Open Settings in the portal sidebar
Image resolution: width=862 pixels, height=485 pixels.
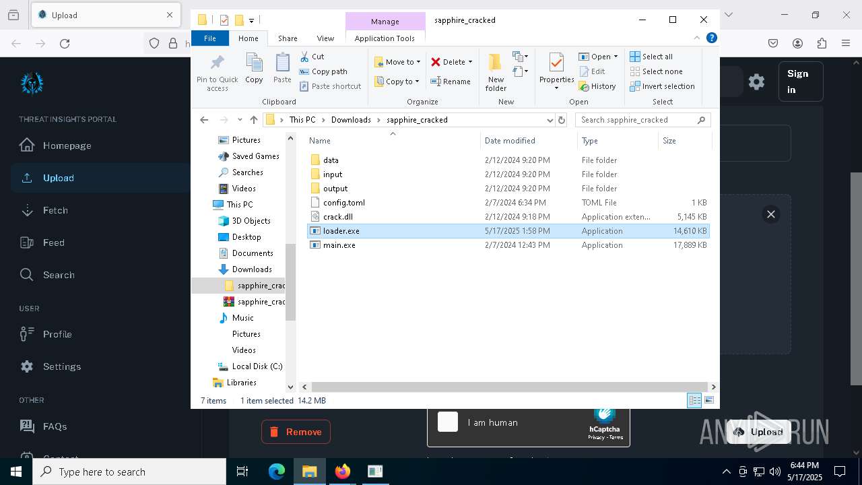coord(62,366)
